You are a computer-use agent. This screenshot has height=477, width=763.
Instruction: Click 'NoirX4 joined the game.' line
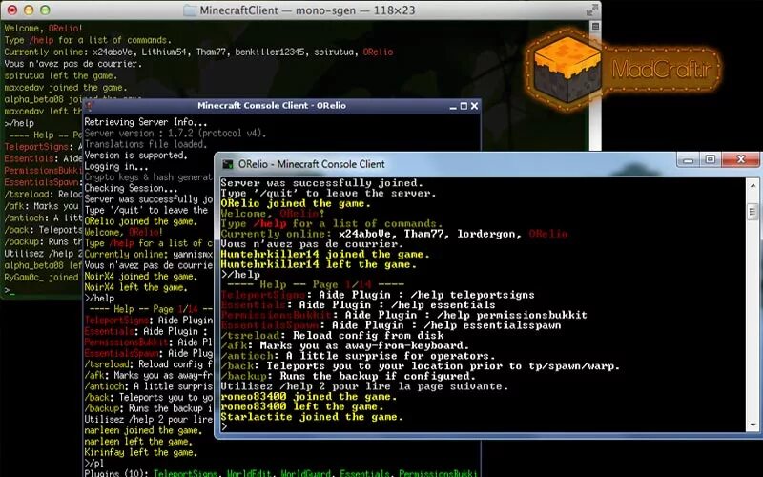point(140,277)
